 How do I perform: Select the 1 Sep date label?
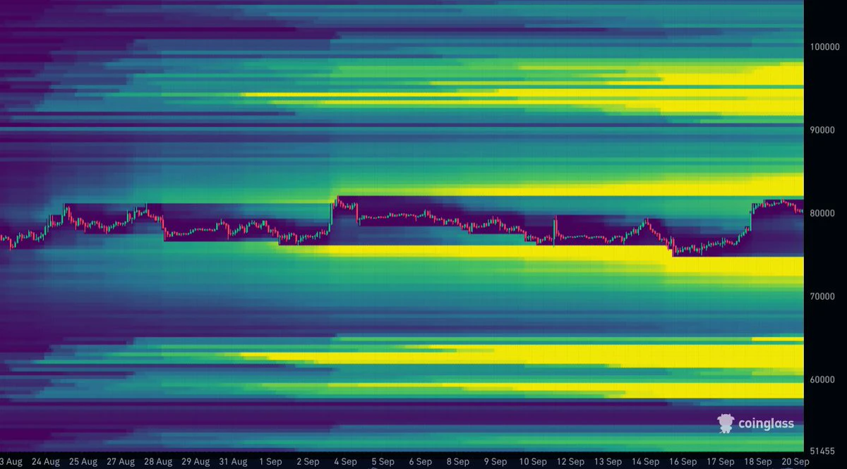point(270,462)
